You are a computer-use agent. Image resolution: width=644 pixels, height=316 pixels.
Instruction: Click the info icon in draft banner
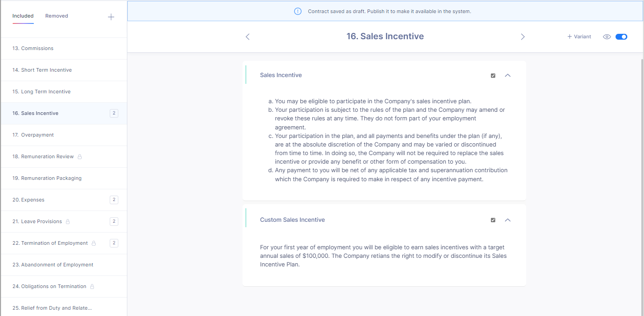298,11
